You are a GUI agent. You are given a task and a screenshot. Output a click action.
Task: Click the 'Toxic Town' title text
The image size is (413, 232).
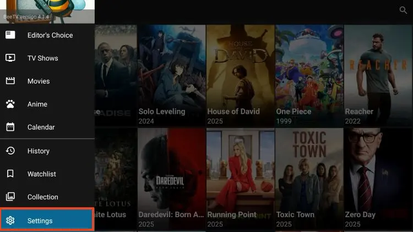coord(295,214)
